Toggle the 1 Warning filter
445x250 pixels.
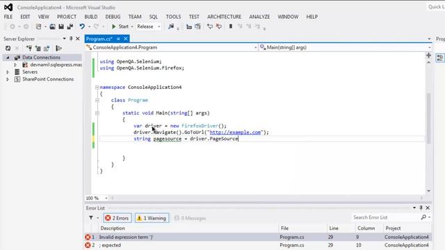pos(152,218)
